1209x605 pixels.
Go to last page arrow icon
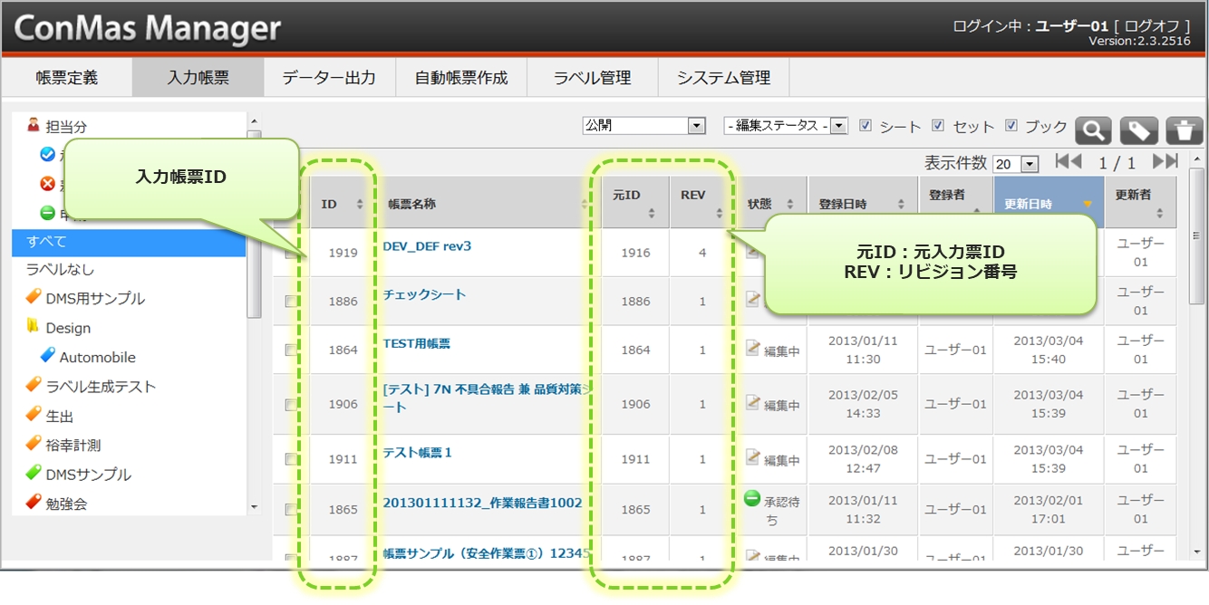1165,162
